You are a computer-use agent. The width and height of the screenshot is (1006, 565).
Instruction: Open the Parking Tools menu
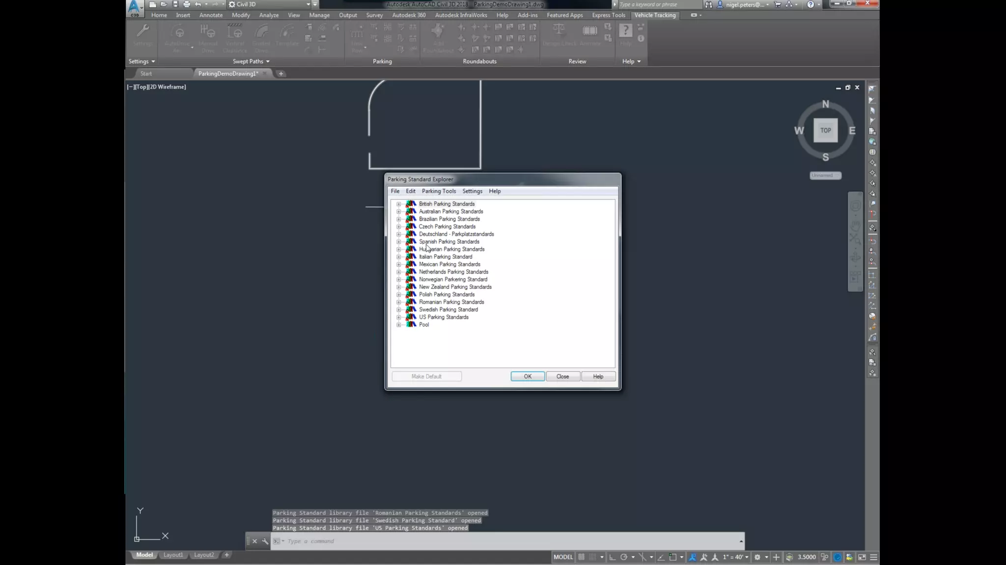pyautogui.click(x=438, y=191)
